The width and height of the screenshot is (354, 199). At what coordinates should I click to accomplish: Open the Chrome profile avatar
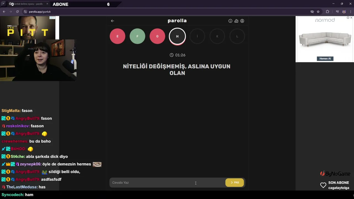344,12
